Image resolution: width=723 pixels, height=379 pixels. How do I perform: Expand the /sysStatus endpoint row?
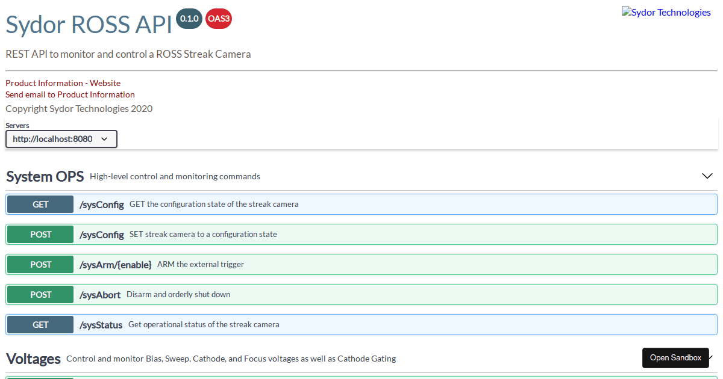tap(361, 324)
